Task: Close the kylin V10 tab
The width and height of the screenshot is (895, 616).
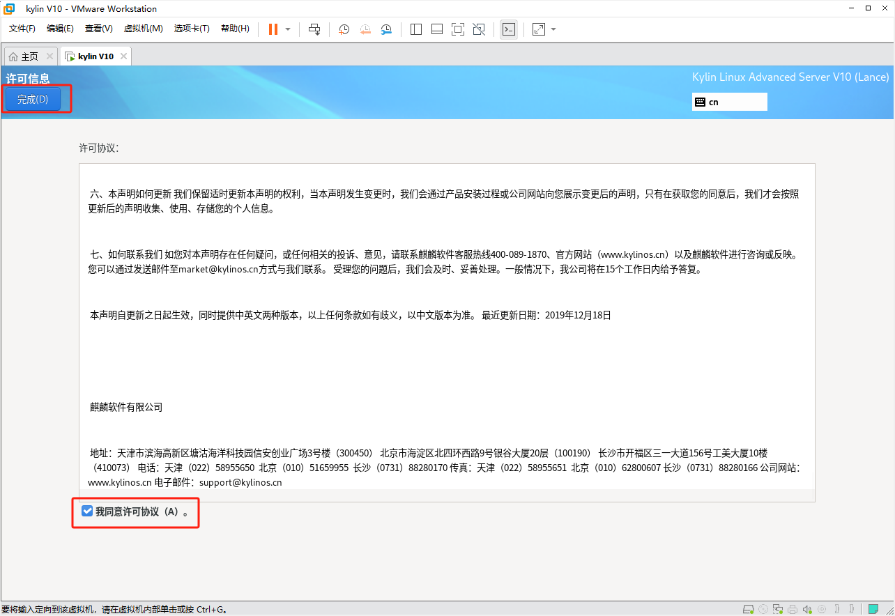Action: point(123,56)
